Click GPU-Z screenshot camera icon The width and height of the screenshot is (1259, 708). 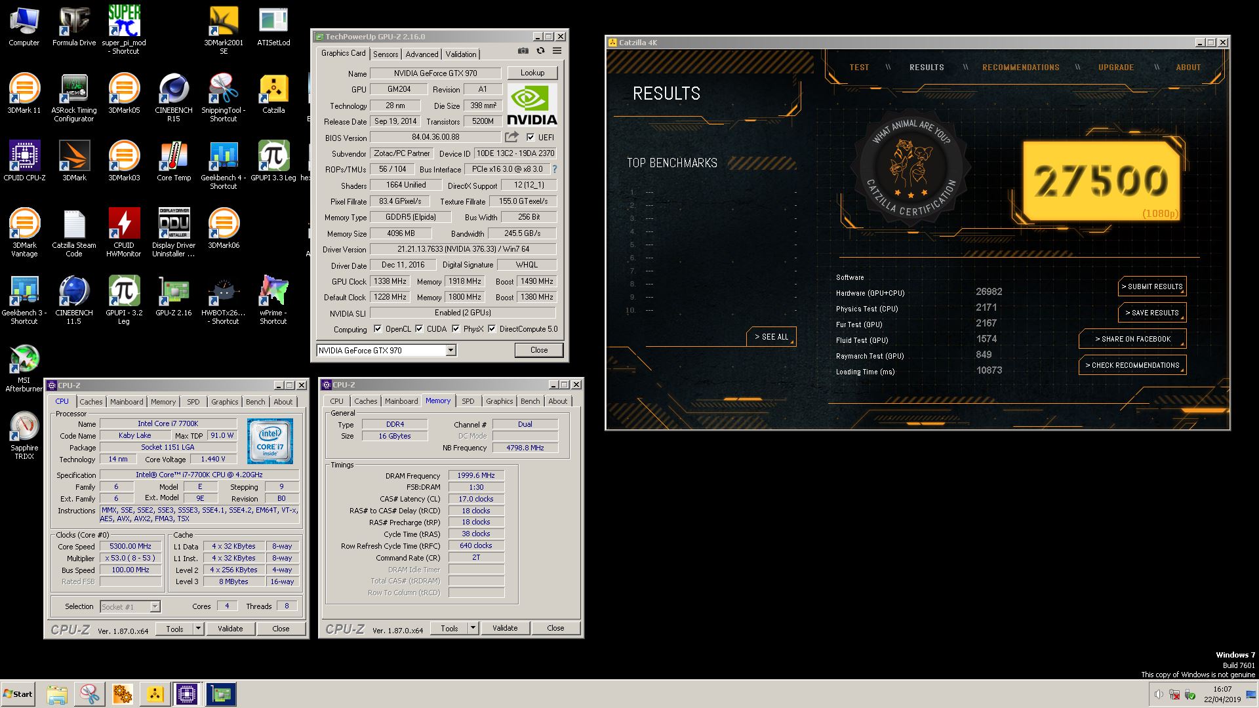(523, 50)
